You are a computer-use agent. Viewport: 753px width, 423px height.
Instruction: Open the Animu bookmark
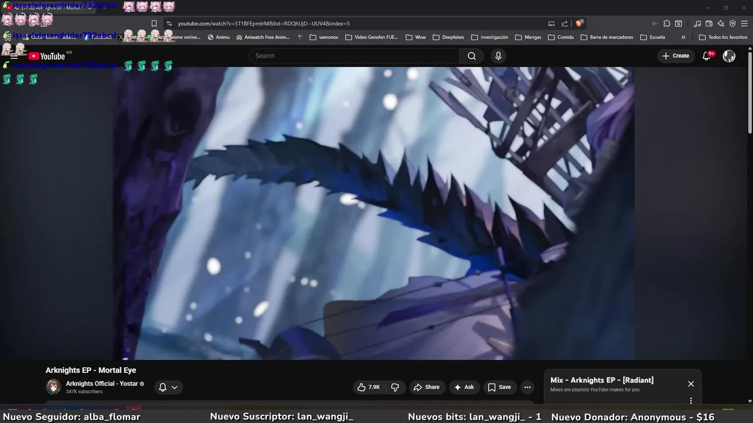click(x=218, y=37)
